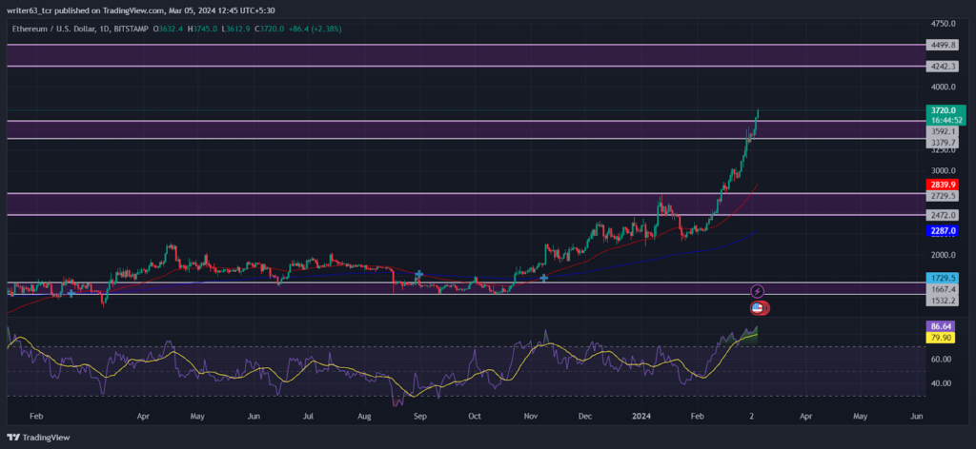Click the price level label 4242.3
This screenshot has height=449, width=976.
click(x=943, y=66)
